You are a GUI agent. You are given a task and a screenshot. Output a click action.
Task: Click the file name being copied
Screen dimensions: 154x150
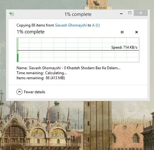point(75,68)
